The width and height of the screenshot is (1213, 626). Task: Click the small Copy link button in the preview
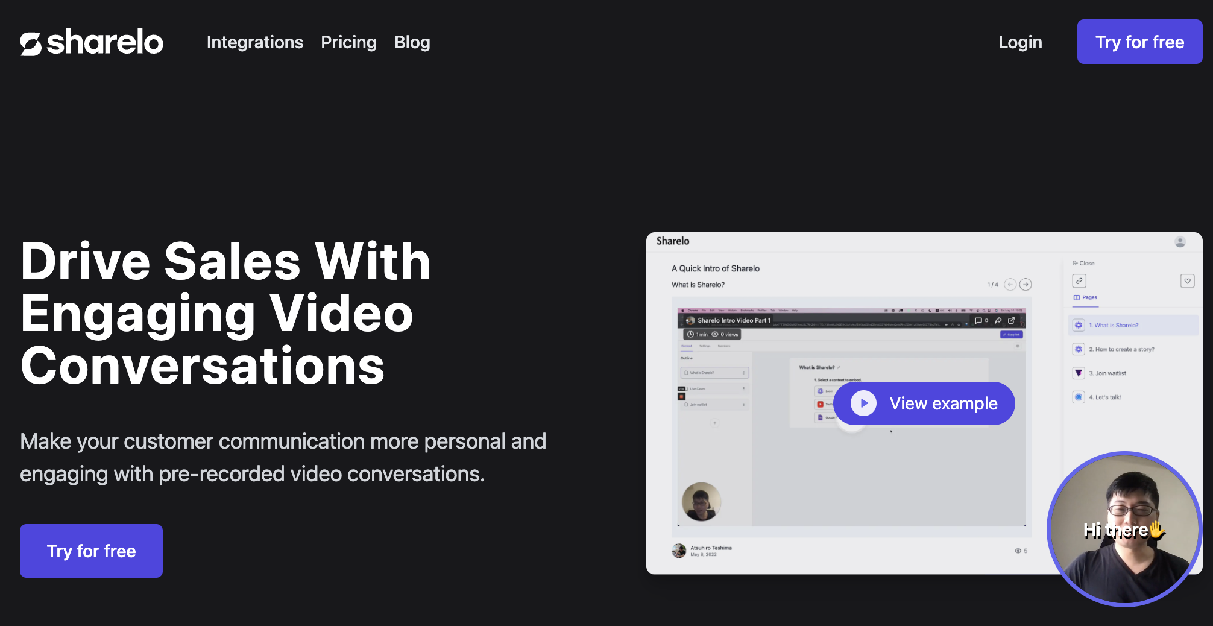tap(1012, 334)
